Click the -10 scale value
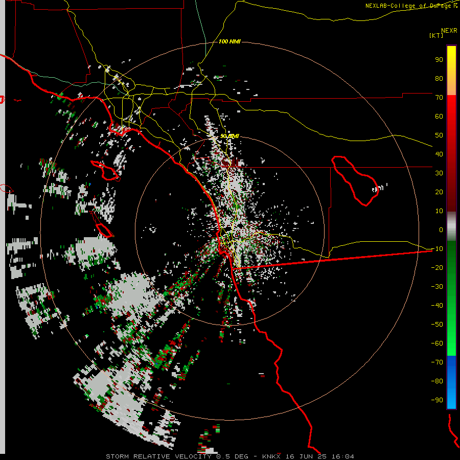460x460 pixels. coord(437,249)
